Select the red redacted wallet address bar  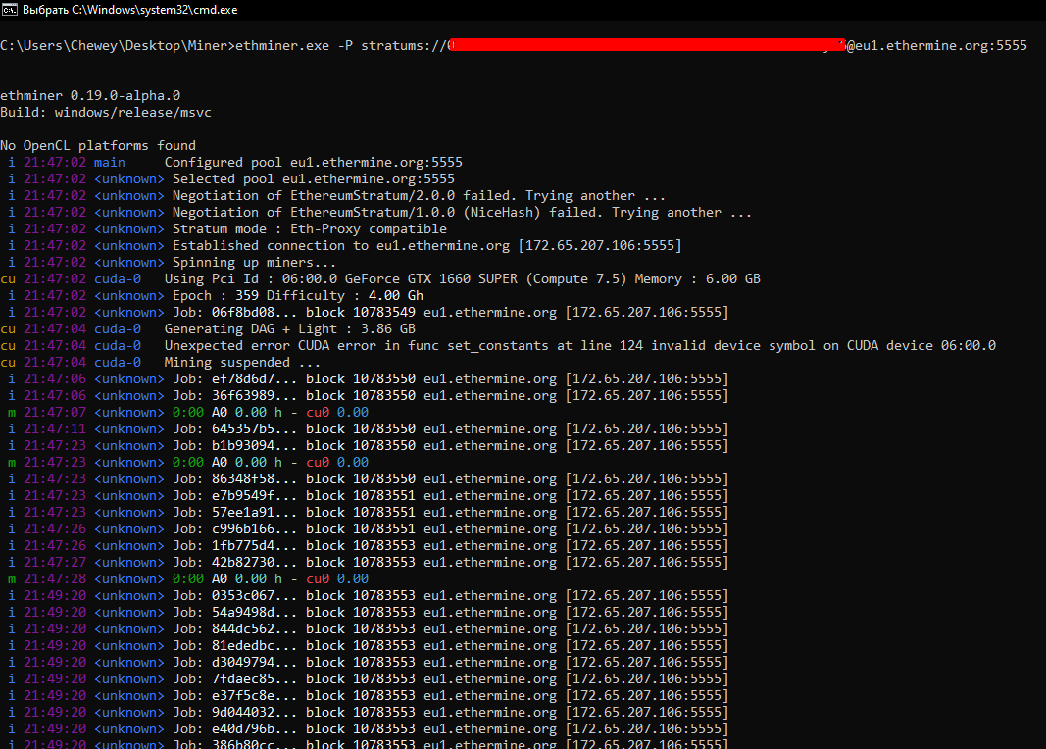647,44
